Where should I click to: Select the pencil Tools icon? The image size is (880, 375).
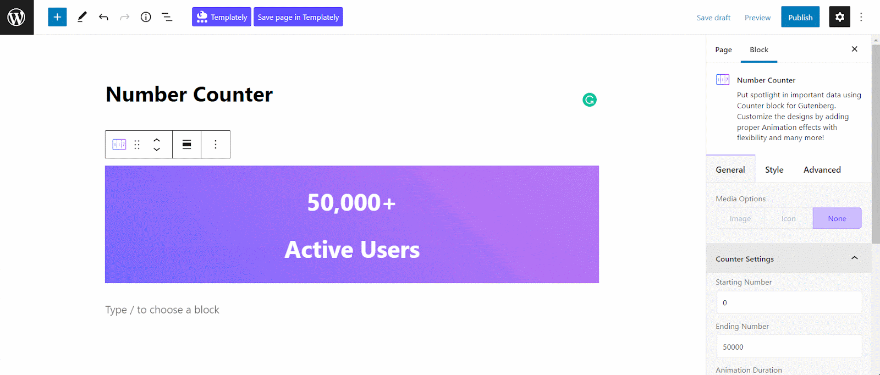[x=82, y=17]
